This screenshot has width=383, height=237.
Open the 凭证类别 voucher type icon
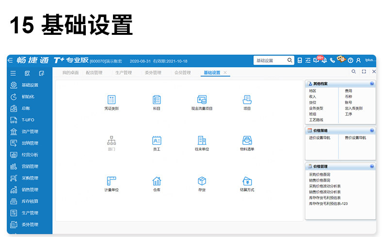coord(112,100)
